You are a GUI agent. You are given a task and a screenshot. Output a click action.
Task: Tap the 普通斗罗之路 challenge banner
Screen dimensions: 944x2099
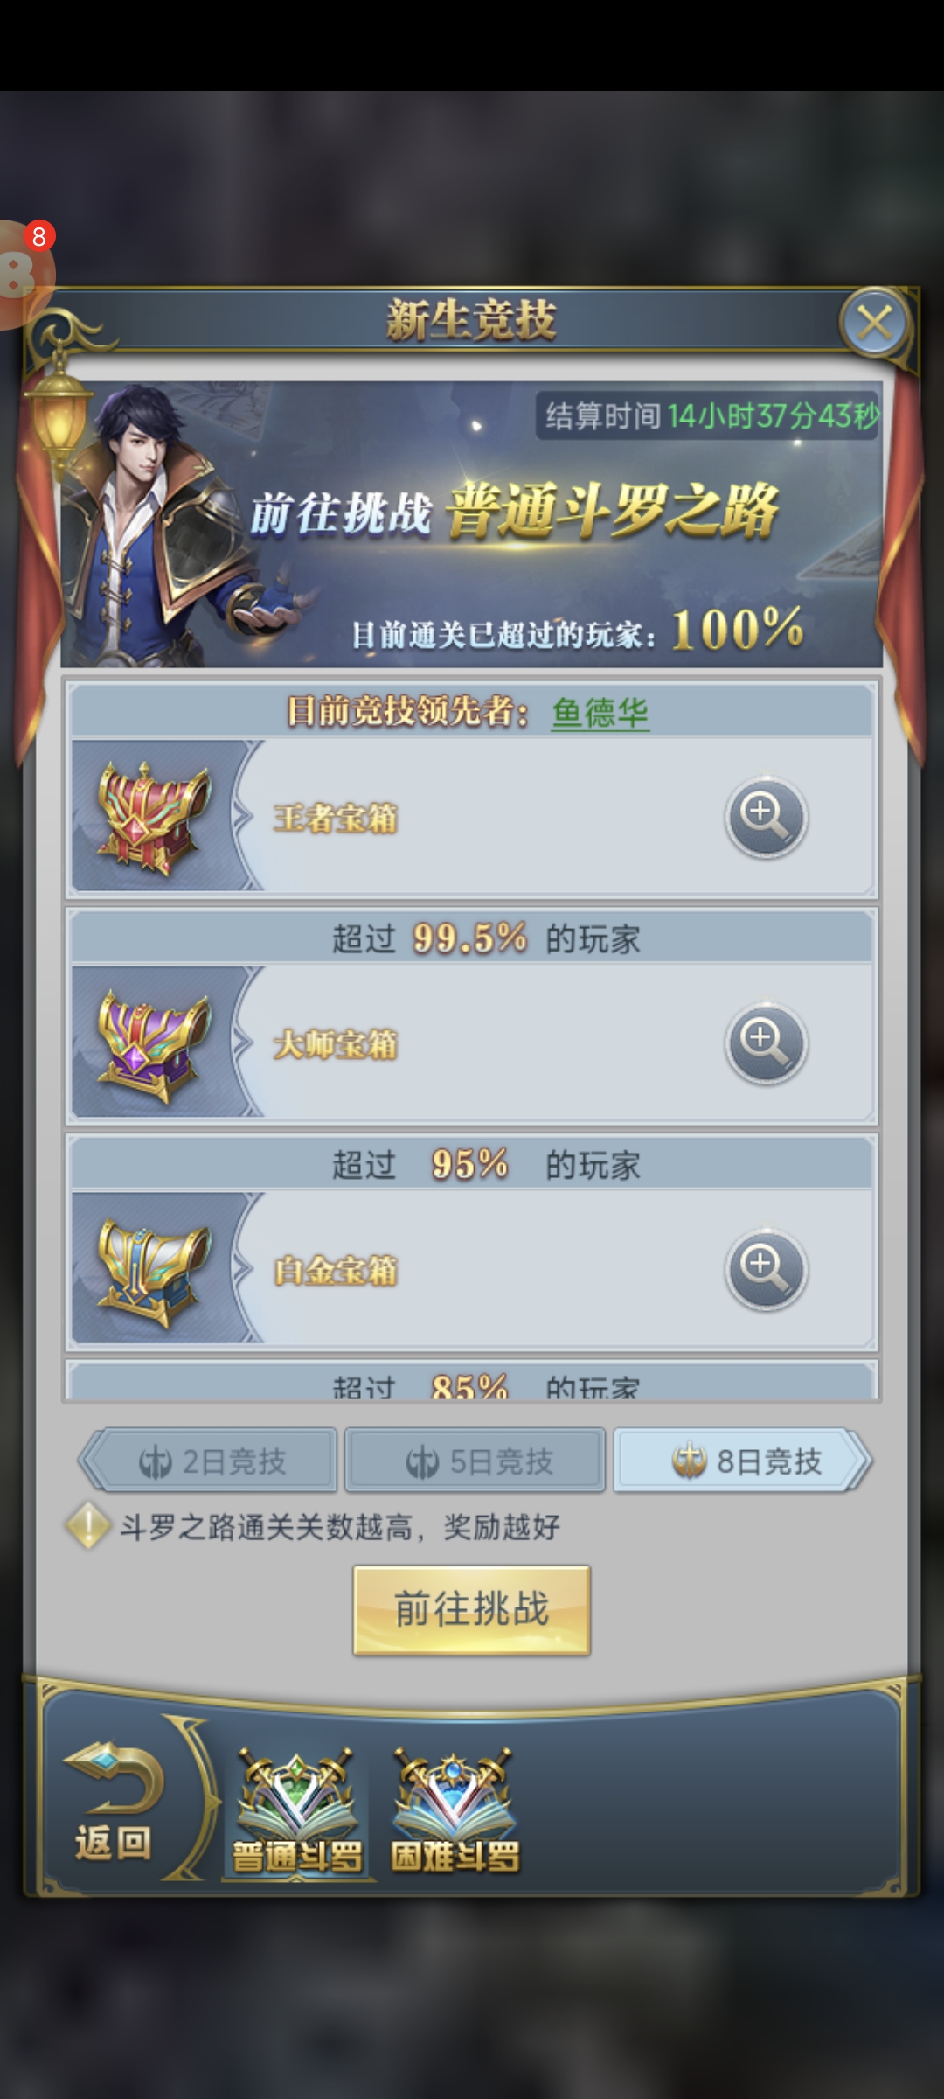[x=472, y=525]
